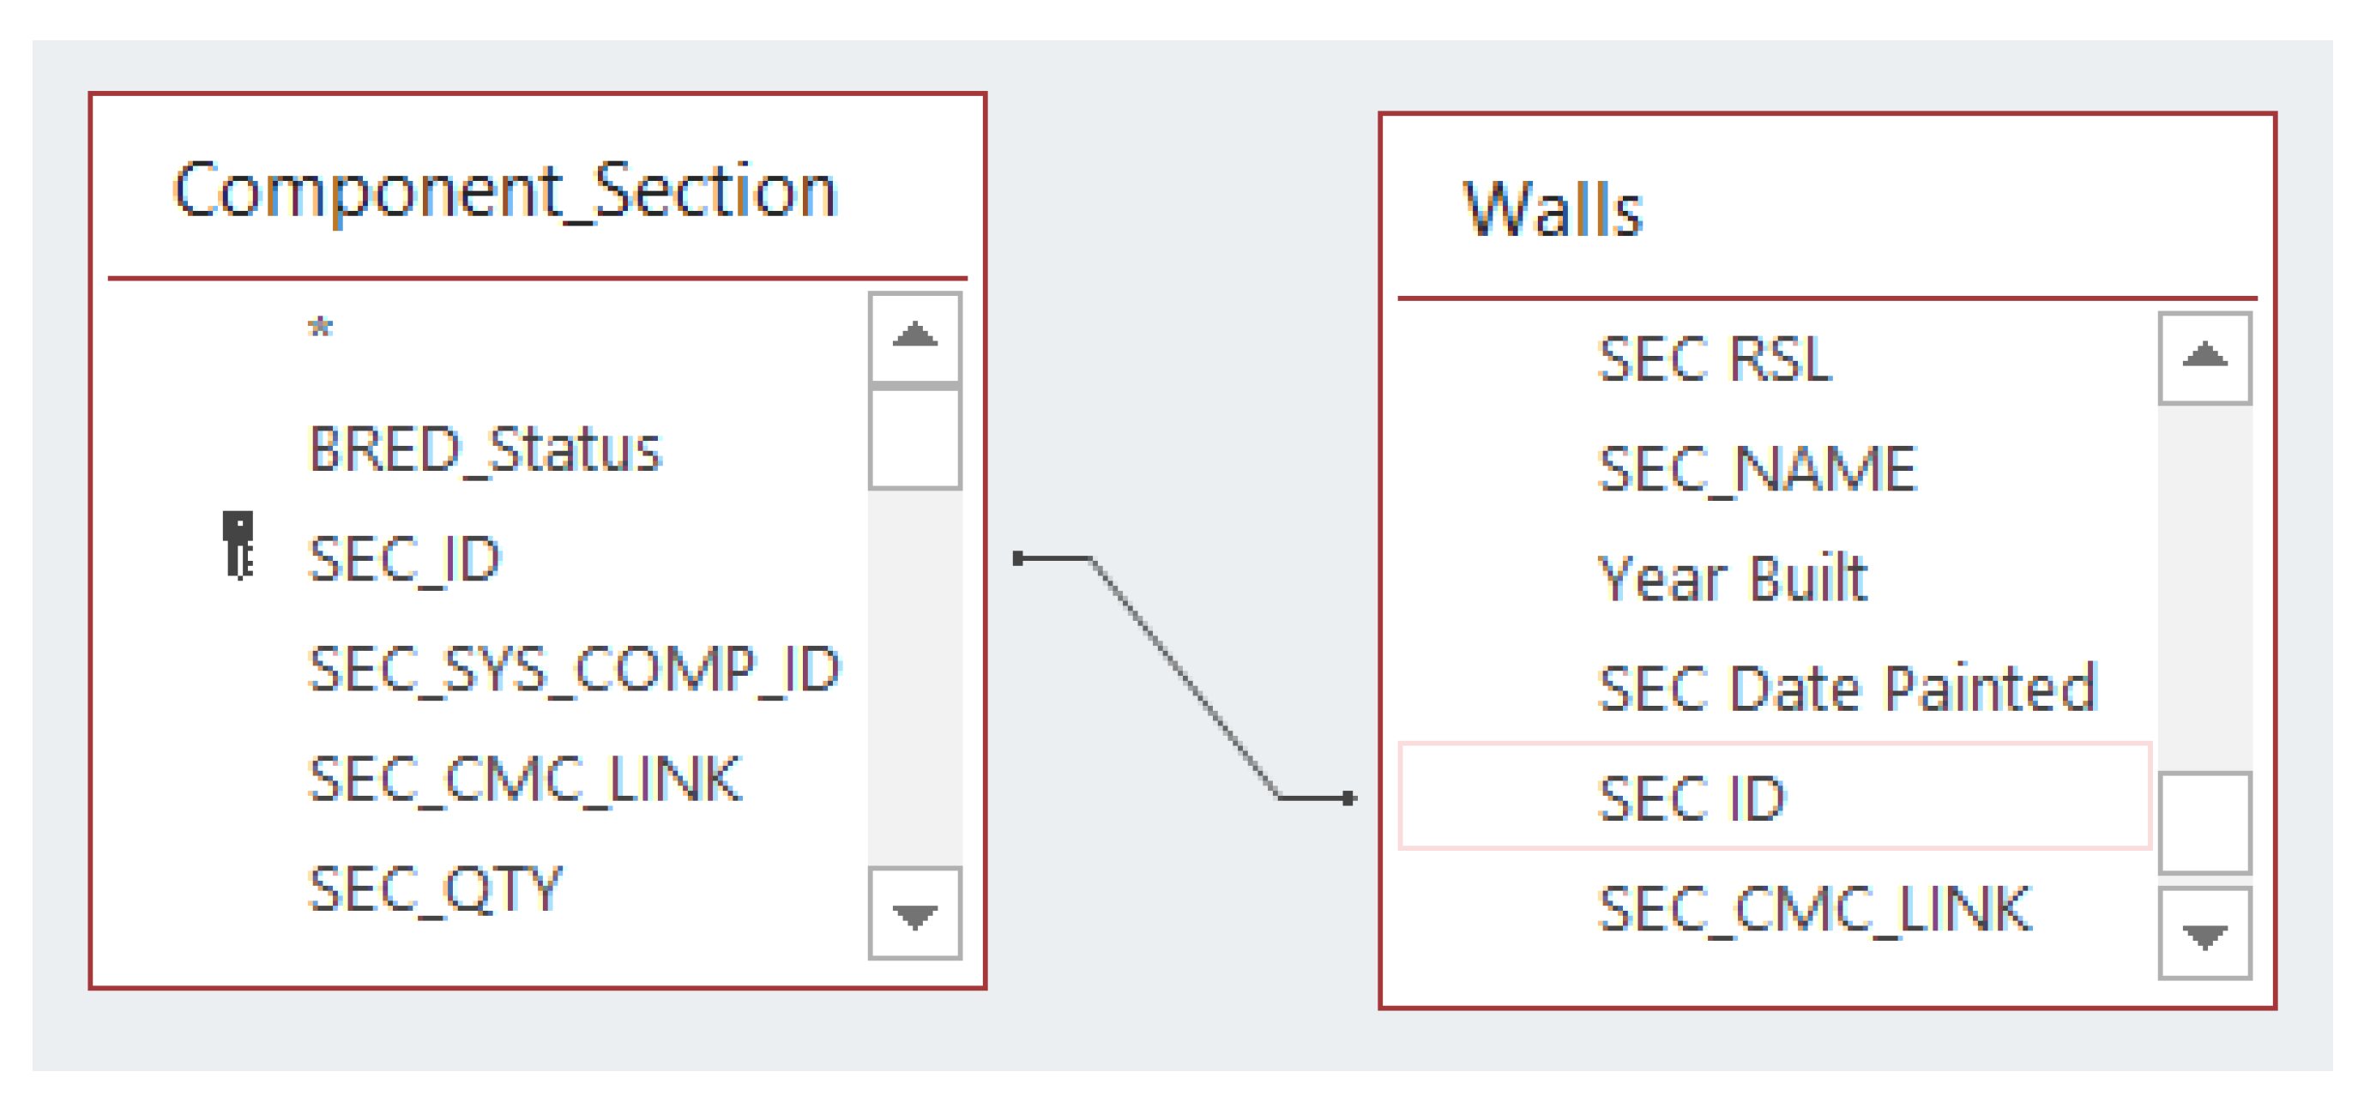Select SEC_ID field in Component_Section
The width and height of the screenshot is (2370, 1108).
pos(405,558)
